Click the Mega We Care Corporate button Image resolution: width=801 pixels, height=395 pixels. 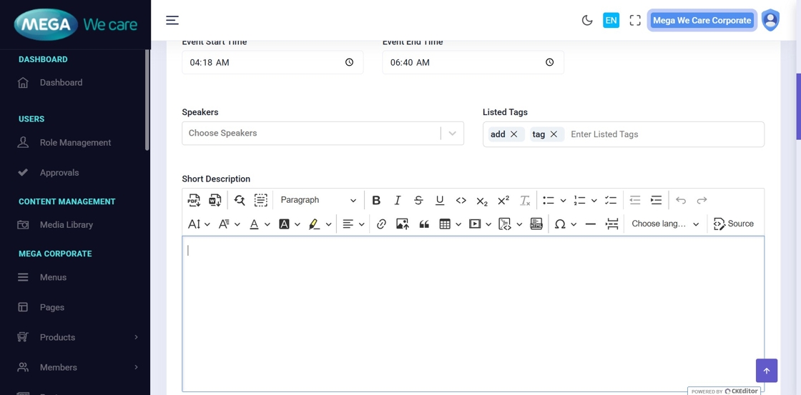(702, 21)
